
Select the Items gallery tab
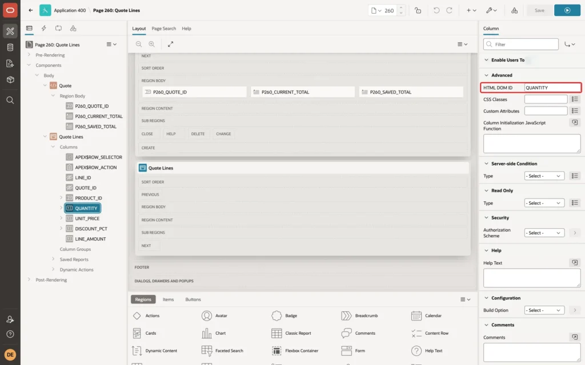pos(169,299)
